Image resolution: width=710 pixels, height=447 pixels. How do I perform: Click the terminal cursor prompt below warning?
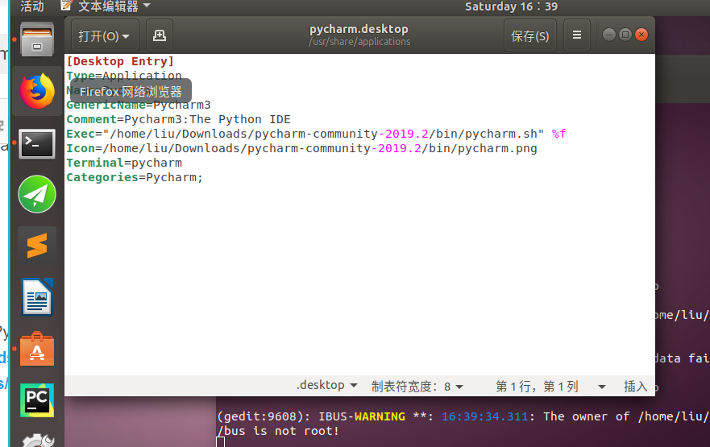point(221,442)
